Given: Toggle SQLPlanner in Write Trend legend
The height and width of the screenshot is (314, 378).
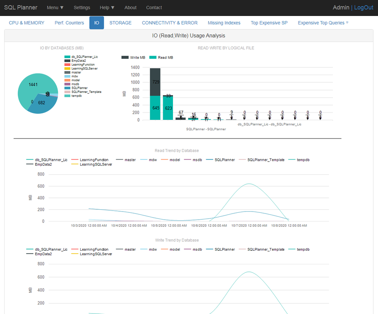Looking at the screenshot, I should 220,249.
